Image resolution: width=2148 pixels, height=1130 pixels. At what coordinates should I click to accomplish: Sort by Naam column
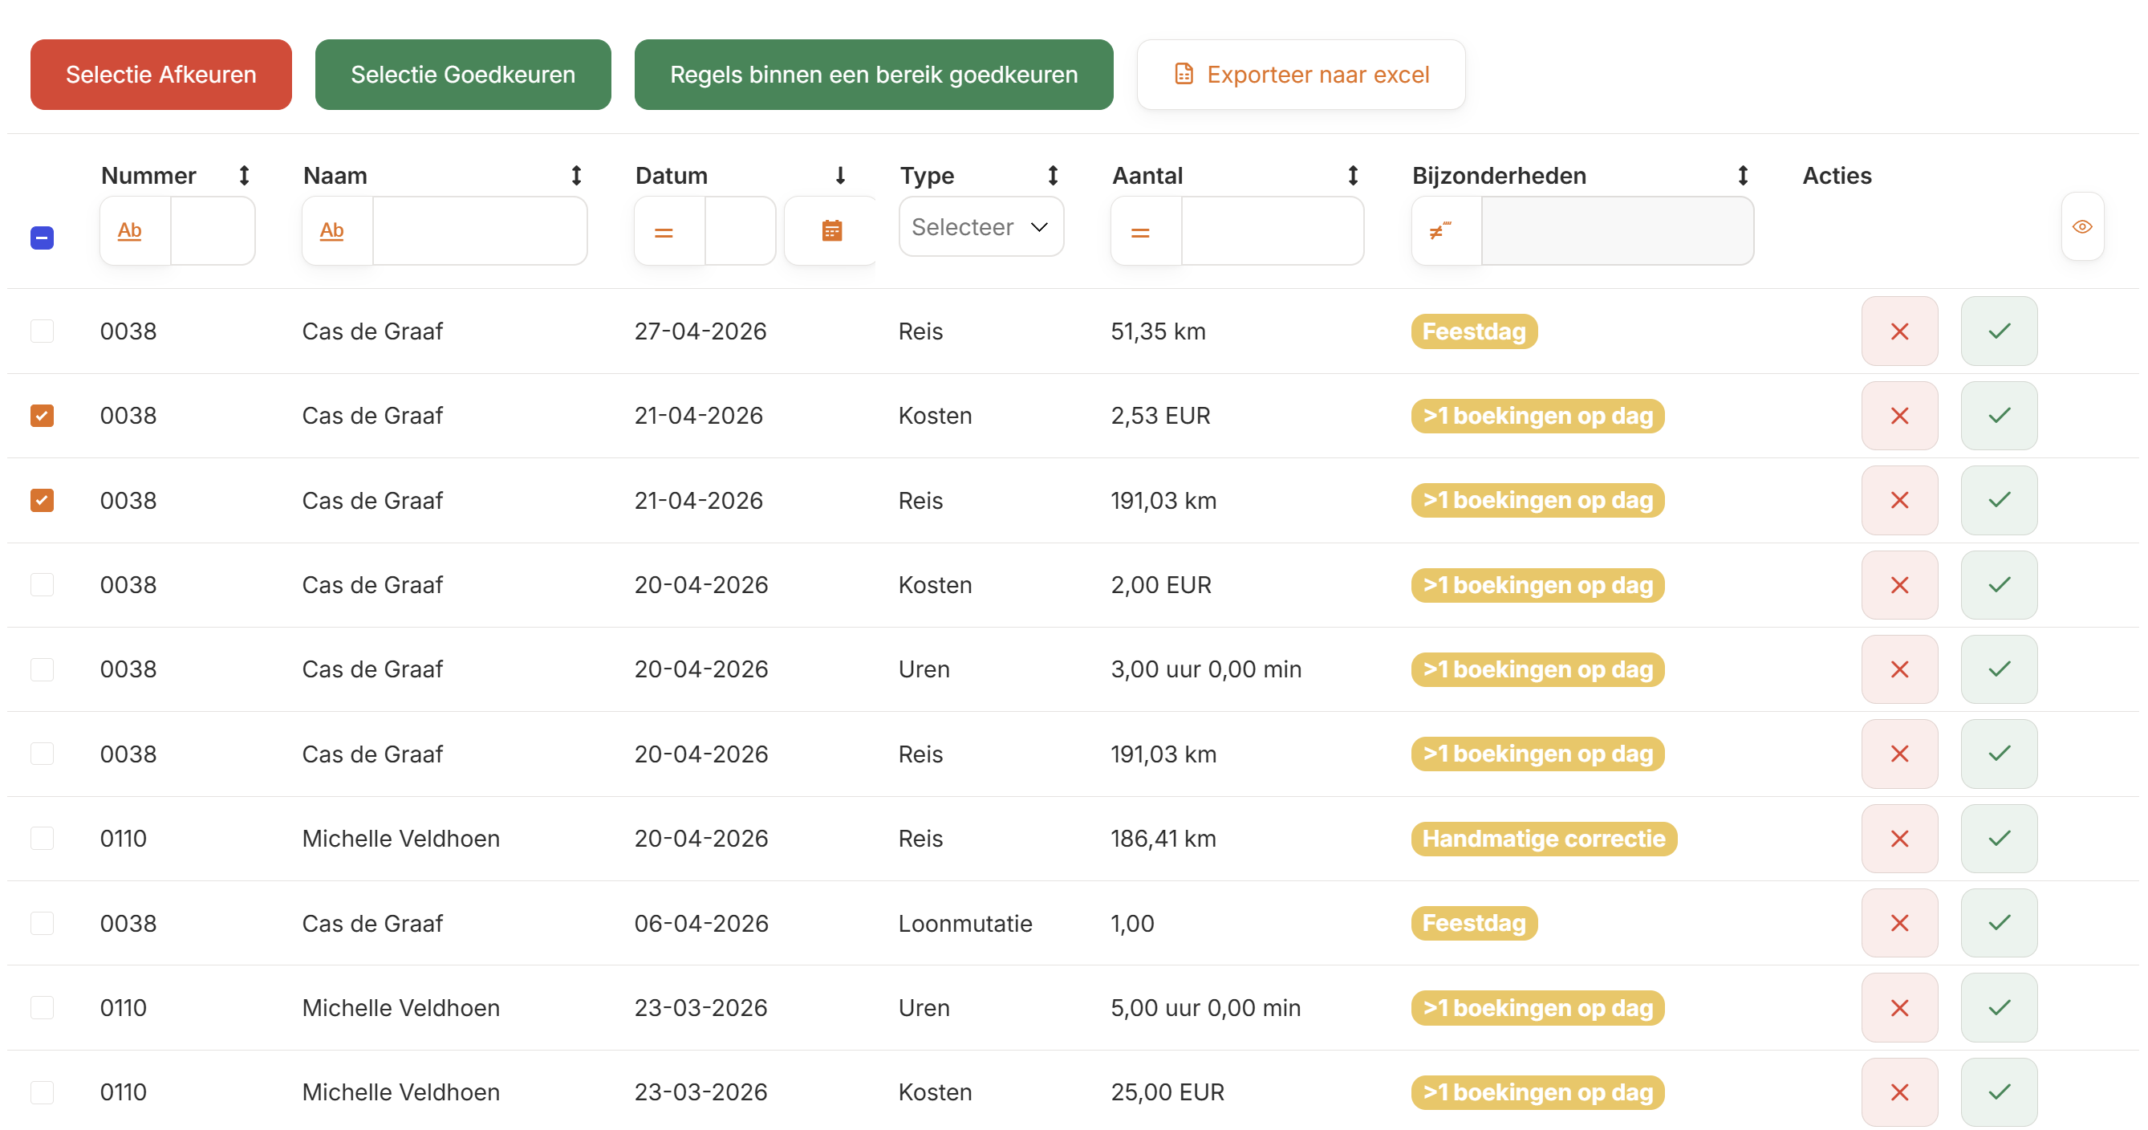575,175
